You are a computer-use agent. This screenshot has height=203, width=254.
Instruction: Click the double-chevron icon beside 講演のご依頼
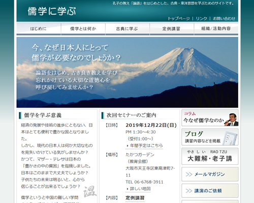pos(189,191)
